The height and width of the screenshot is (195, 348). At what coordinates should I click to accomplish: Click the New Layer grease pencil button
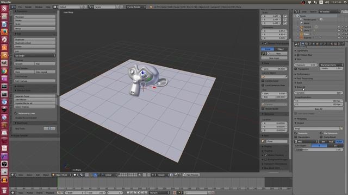point(274,58)
